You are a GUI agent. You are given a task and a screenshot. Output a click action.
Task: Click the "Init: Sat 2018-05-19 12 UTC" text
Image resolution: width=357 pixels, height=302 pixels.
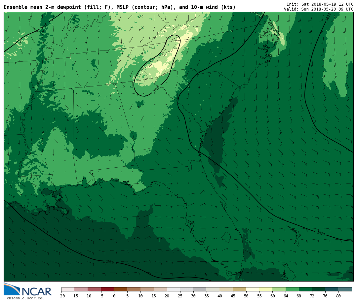(320, 4)
